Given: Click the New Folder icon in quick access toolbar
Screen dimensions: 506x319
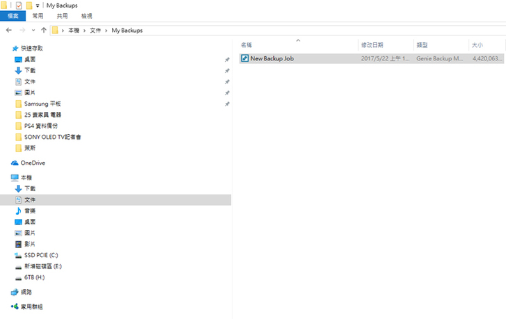Looking at the screenshot, I should [x=28, y=5].
